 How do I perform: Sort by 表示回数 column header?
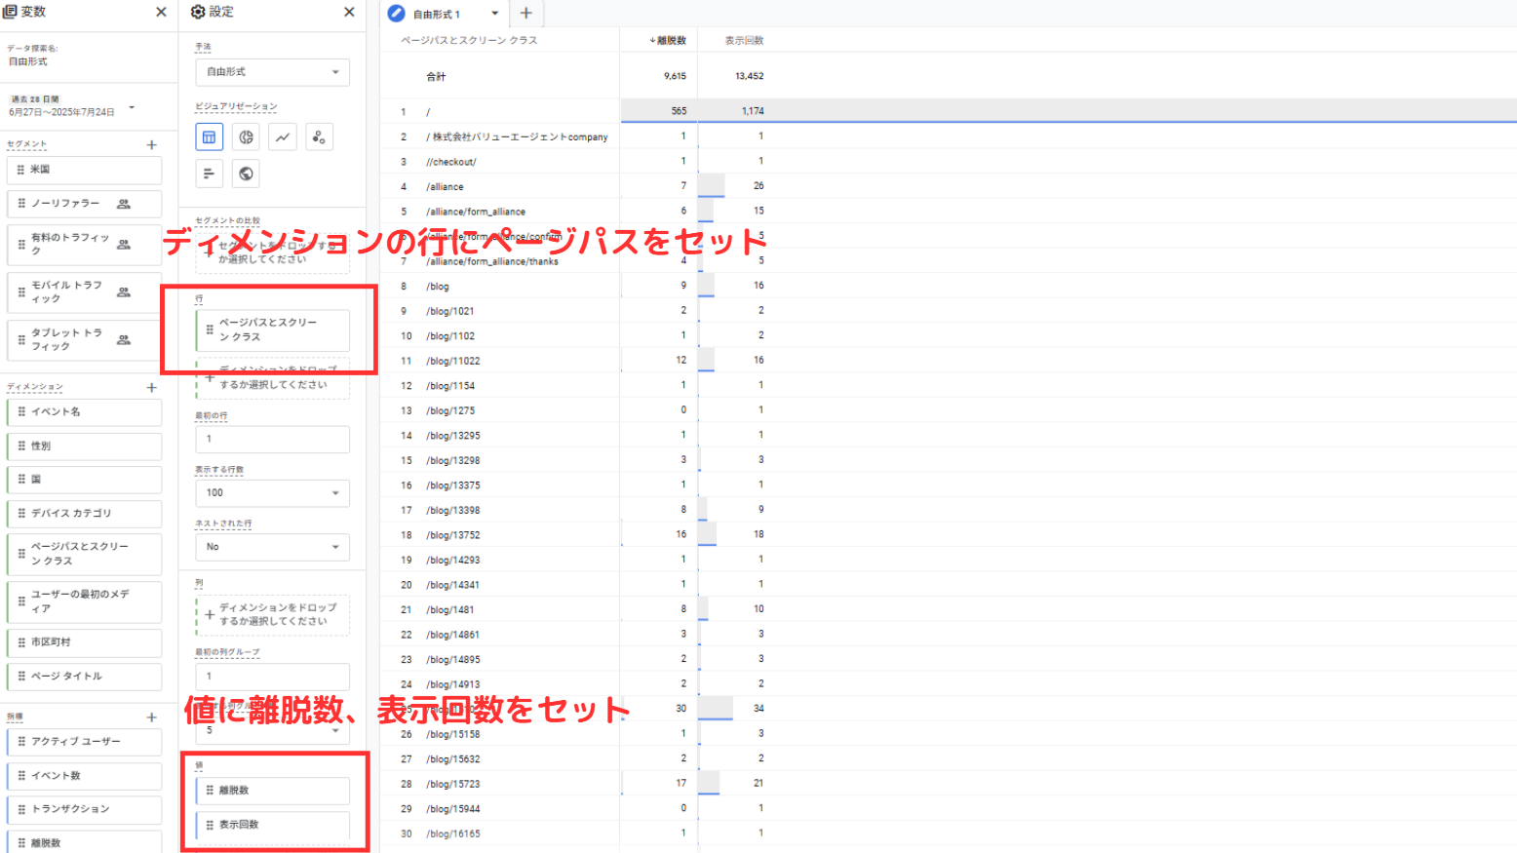pos(744,41)
